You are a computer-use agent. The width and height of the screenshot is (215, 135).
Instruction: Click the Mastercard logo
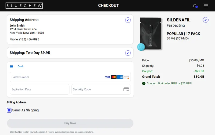coord(114,77)
